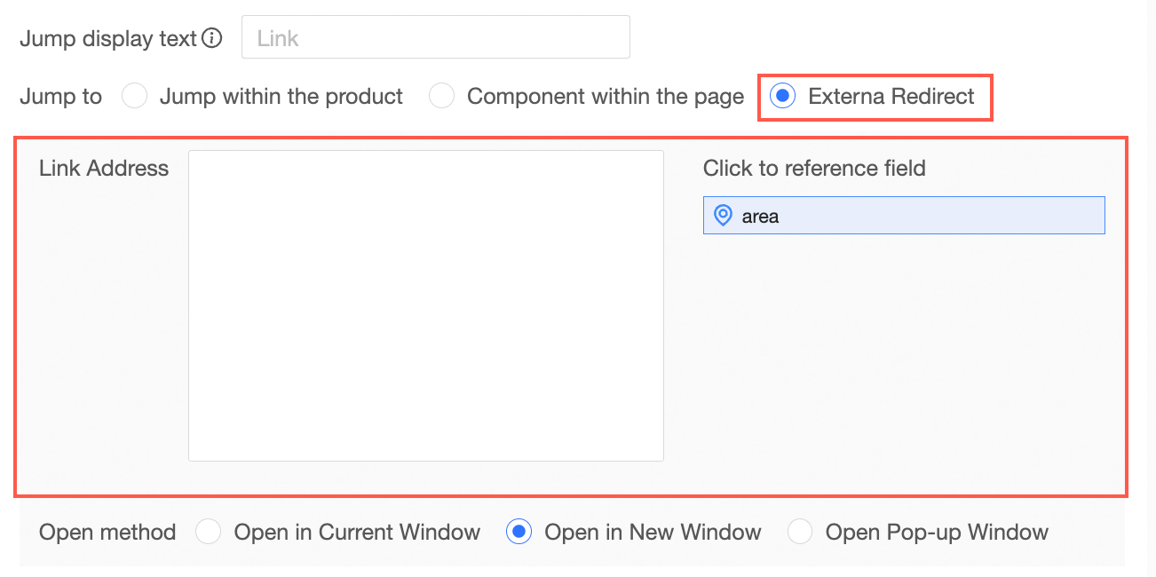This screenshot has height=577, width=1156.
Task: Select the Externa Redirect radio button
Action: (782, 96)
